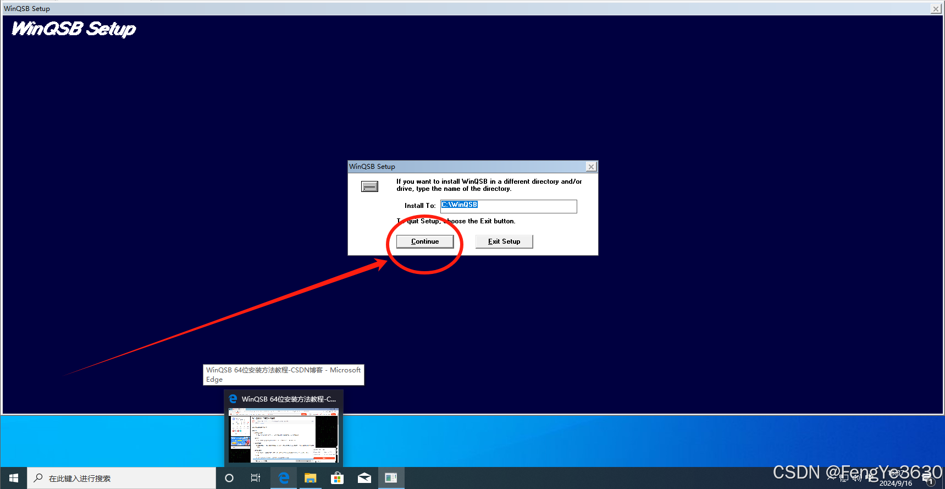Open the Windows Start menu
945x489 pixels.
[14, 478]
